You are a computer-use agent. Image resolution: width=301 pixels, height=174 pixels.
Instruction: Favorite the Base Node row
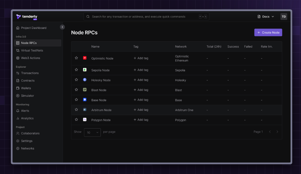[x=76, y=99]
